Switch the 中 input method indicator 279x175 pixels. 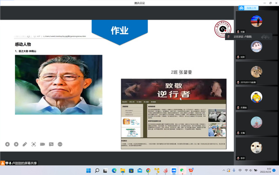240,170
